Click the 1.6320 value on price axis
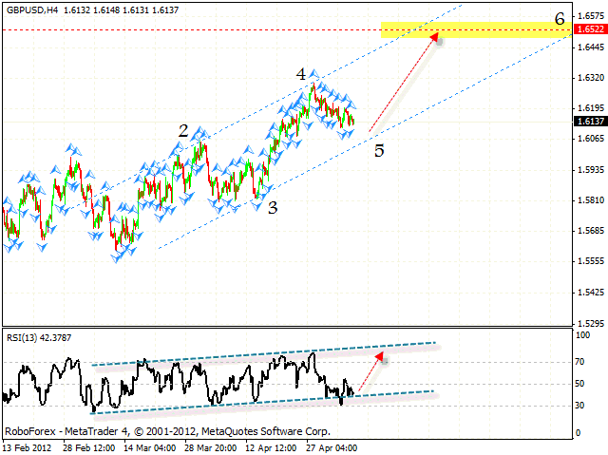 [x=589, y=78]
